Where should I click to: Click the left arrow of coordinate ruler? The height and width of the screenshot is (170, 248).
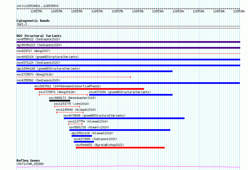[x=17, y=9]
